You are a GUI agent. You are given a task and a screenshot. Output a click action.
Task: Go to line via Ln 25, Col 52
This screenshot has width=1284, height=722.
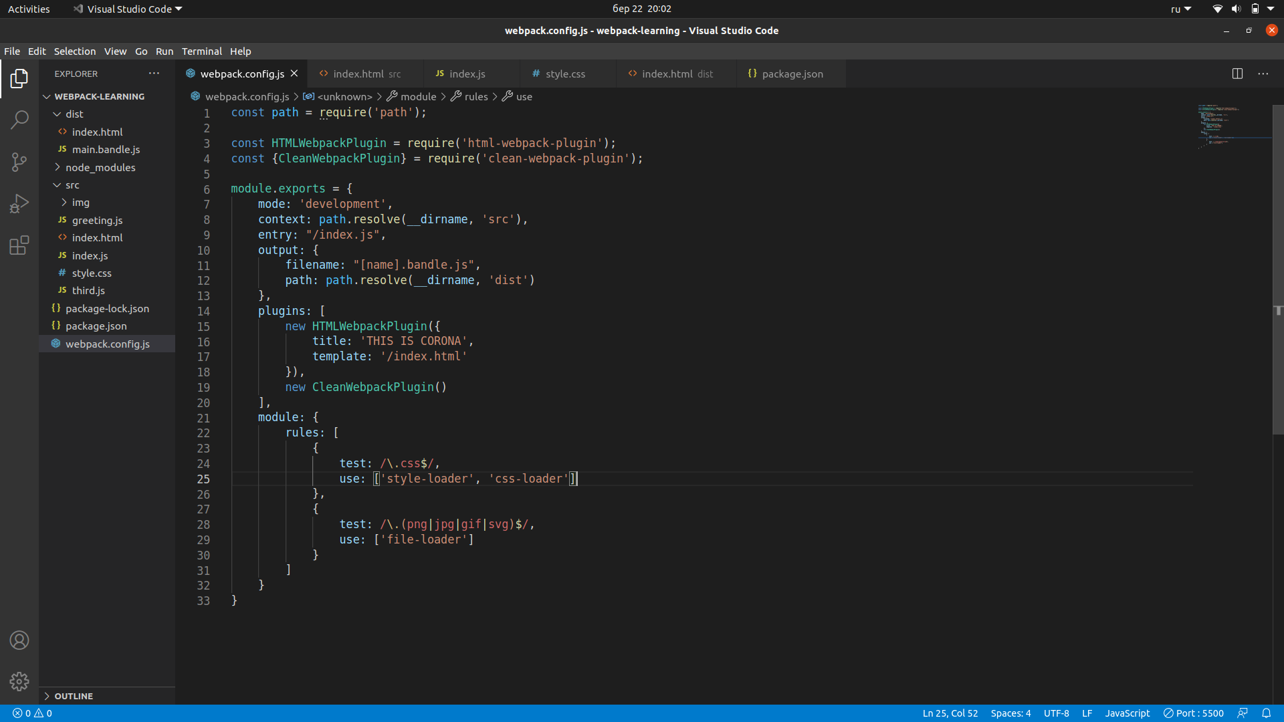pyautogui.click(x=950, y=713)
